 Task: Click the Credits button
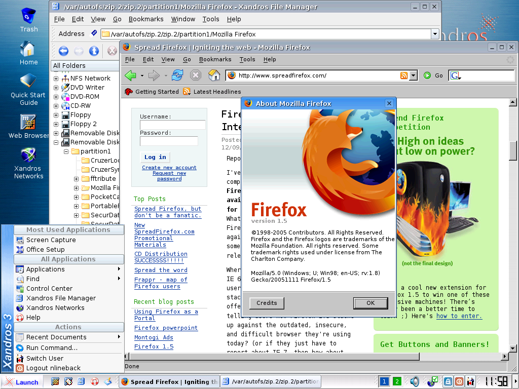[x=267, y=303]
